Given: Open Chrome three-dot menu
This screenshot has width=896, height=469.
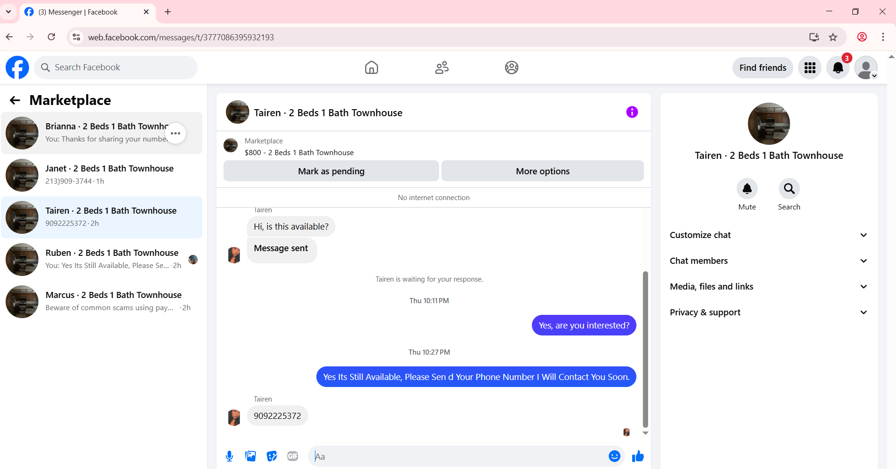Looking at the screenshot, I should [883, 37].
